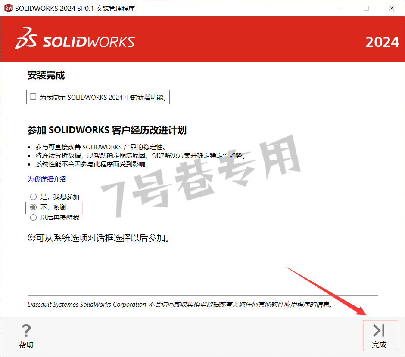The image size is (405, 357).
Task: Close the installation manager window
Action: [x=392, y=8]
